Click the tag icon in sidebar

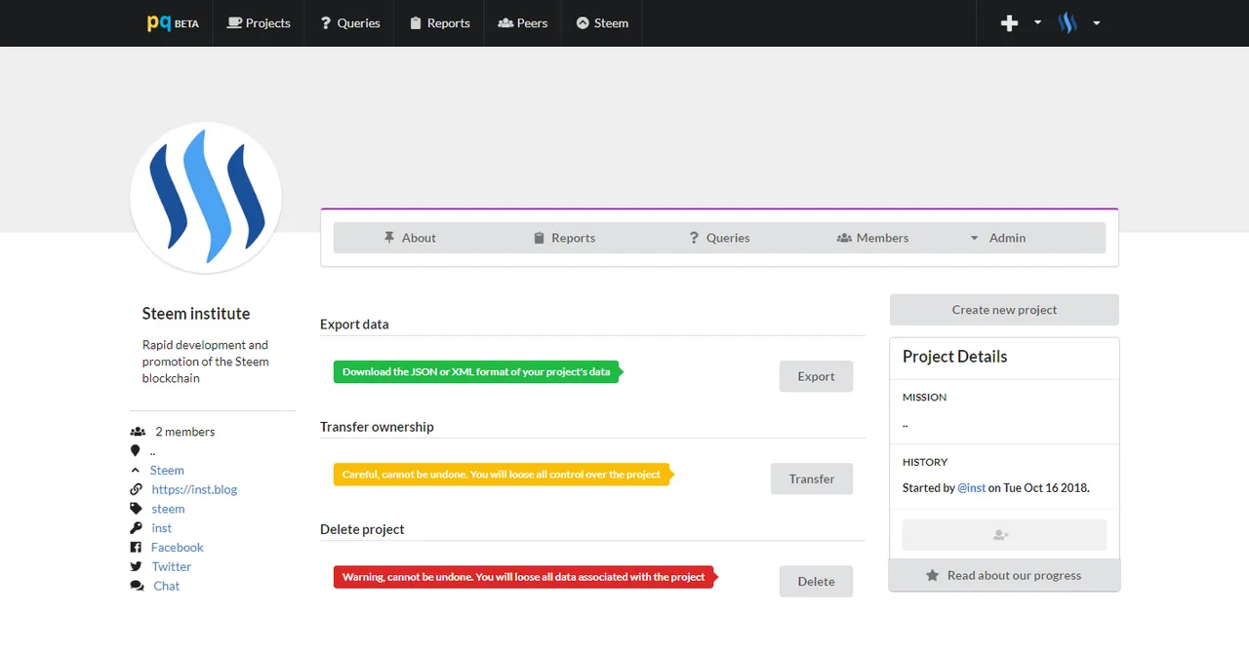136,509
